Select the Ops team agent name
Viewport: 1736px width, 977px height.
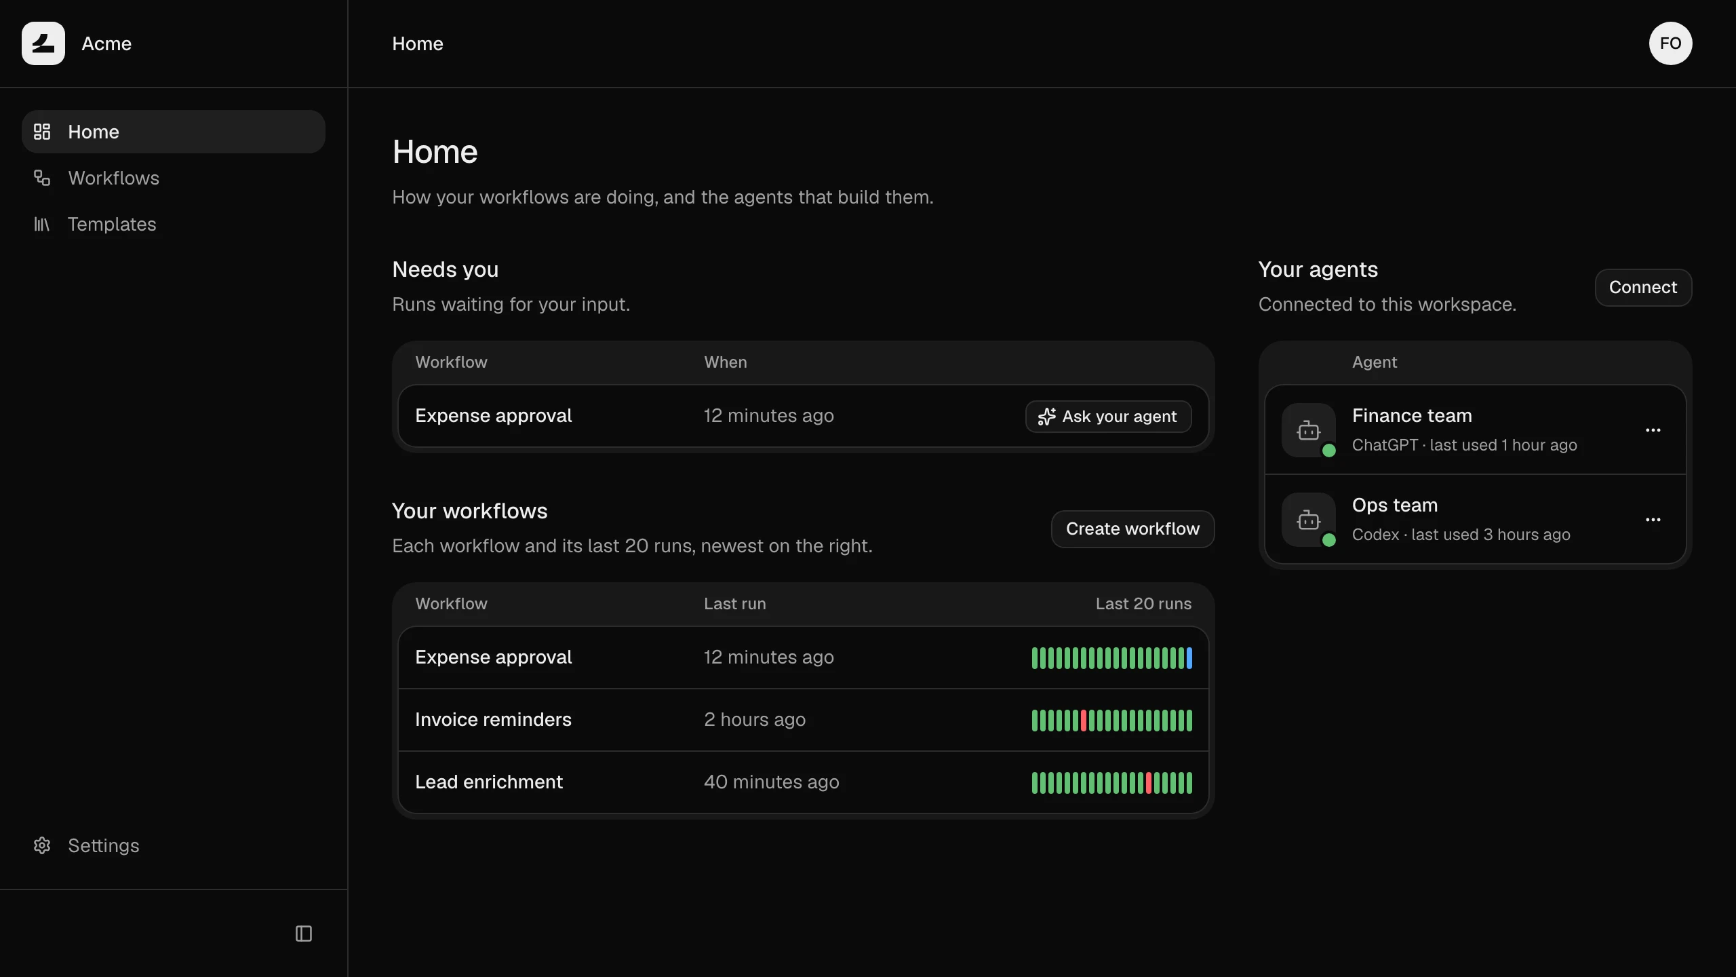click(x=1395, y=505)
